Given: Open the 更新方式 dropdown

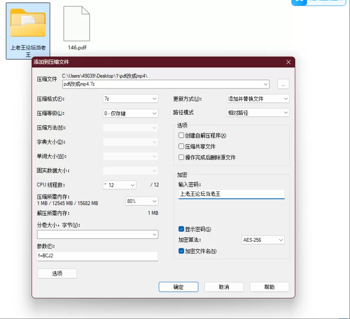Looking at the screenshot, I should click(258, 99).
